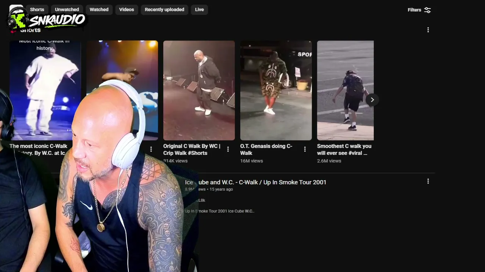The height and width of the screenshot is (272, 485).
Task: Click the '15 years ago' upload date
Action: coord(221,189)
